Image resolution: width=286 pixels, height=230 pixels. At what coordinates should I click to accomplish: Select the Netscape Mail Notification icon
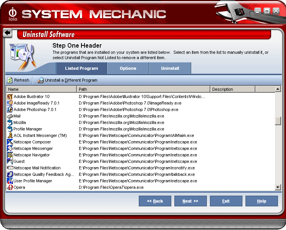tap(10, 168)
